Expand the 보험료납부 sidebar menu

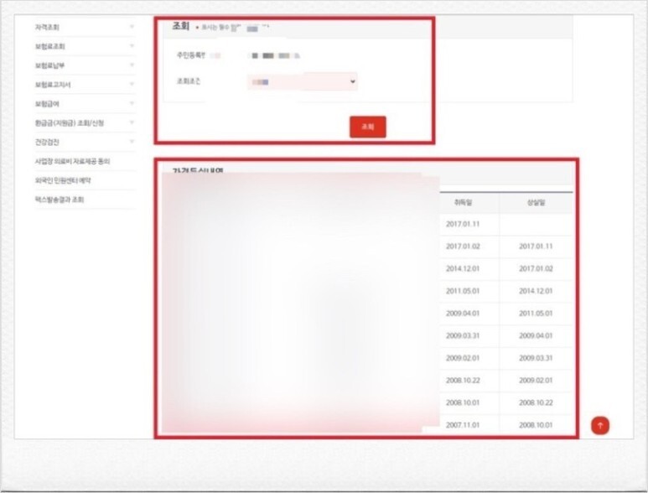(x=85, y=65)
